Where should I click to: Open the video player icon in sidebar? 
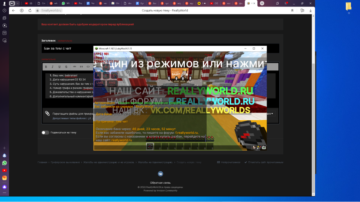tap(4, 26)
